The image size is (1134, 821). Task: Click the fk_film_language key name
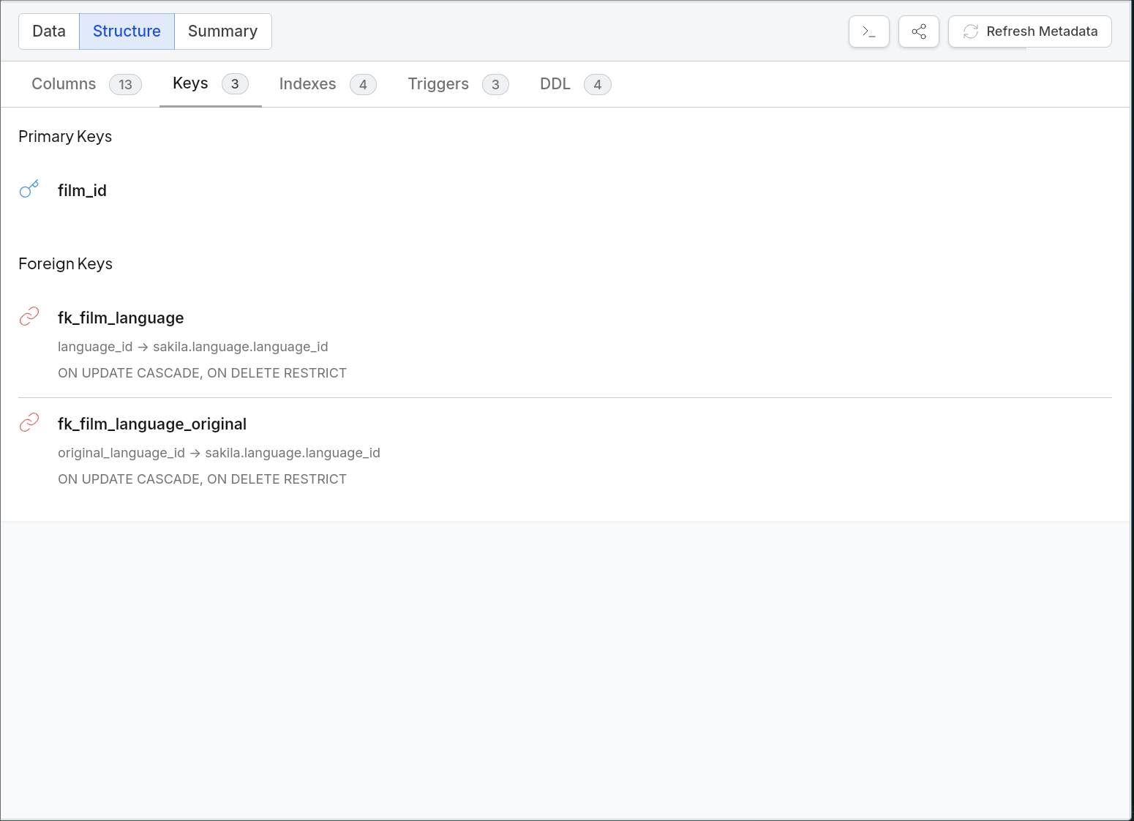point(121,318)
